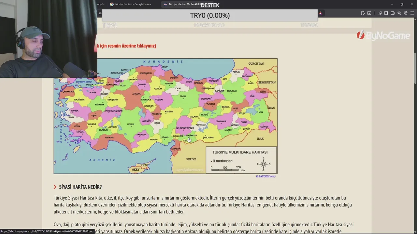Image resolution: width=417 pixels, height=234 pixels.
Task: Click the SURİYE country label on the map
Action: point(191,159)
